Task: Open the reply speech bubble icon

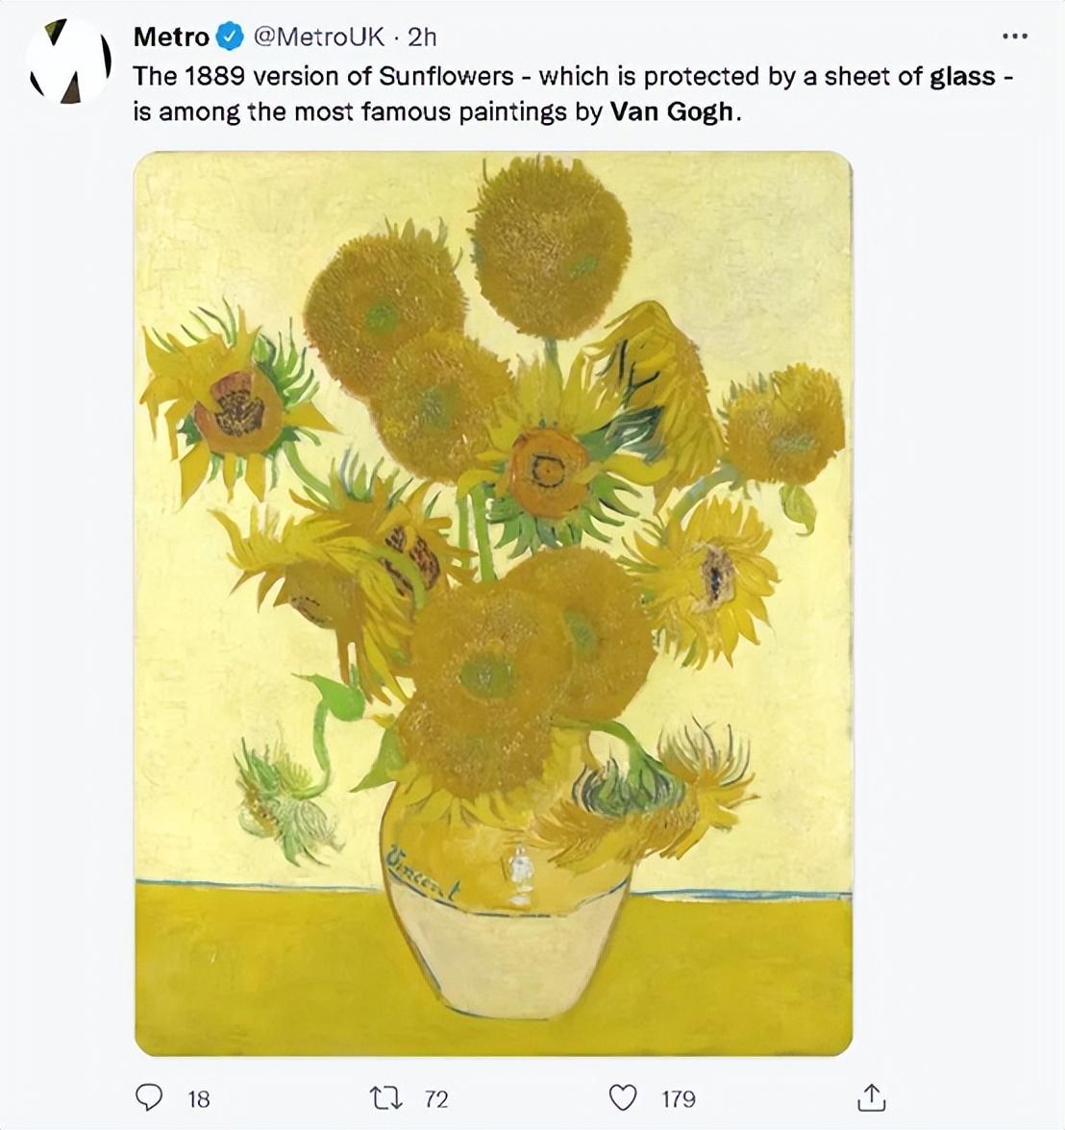Action: click(149, 1098)
